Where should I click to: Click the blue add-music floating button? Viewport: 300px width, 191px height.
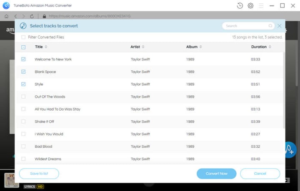[x=290, y=150]
